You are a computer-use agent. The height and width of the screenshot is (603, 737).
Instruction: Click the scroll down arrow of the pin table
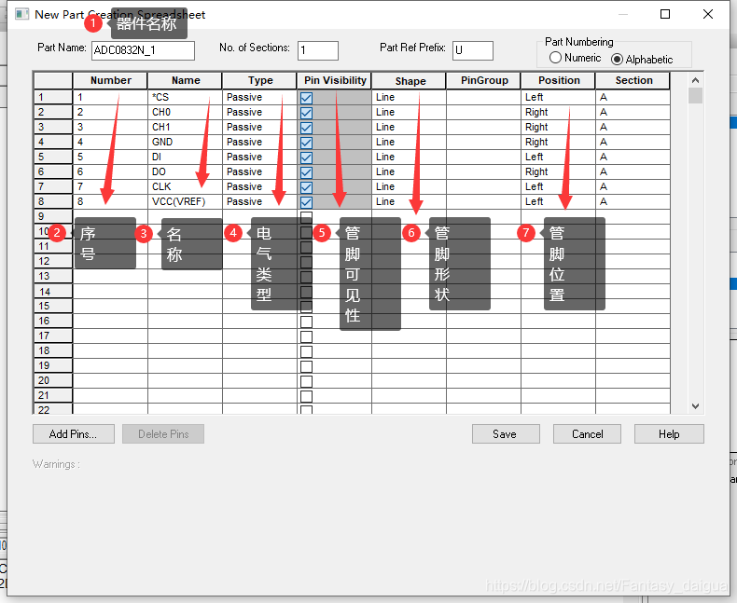695,406
